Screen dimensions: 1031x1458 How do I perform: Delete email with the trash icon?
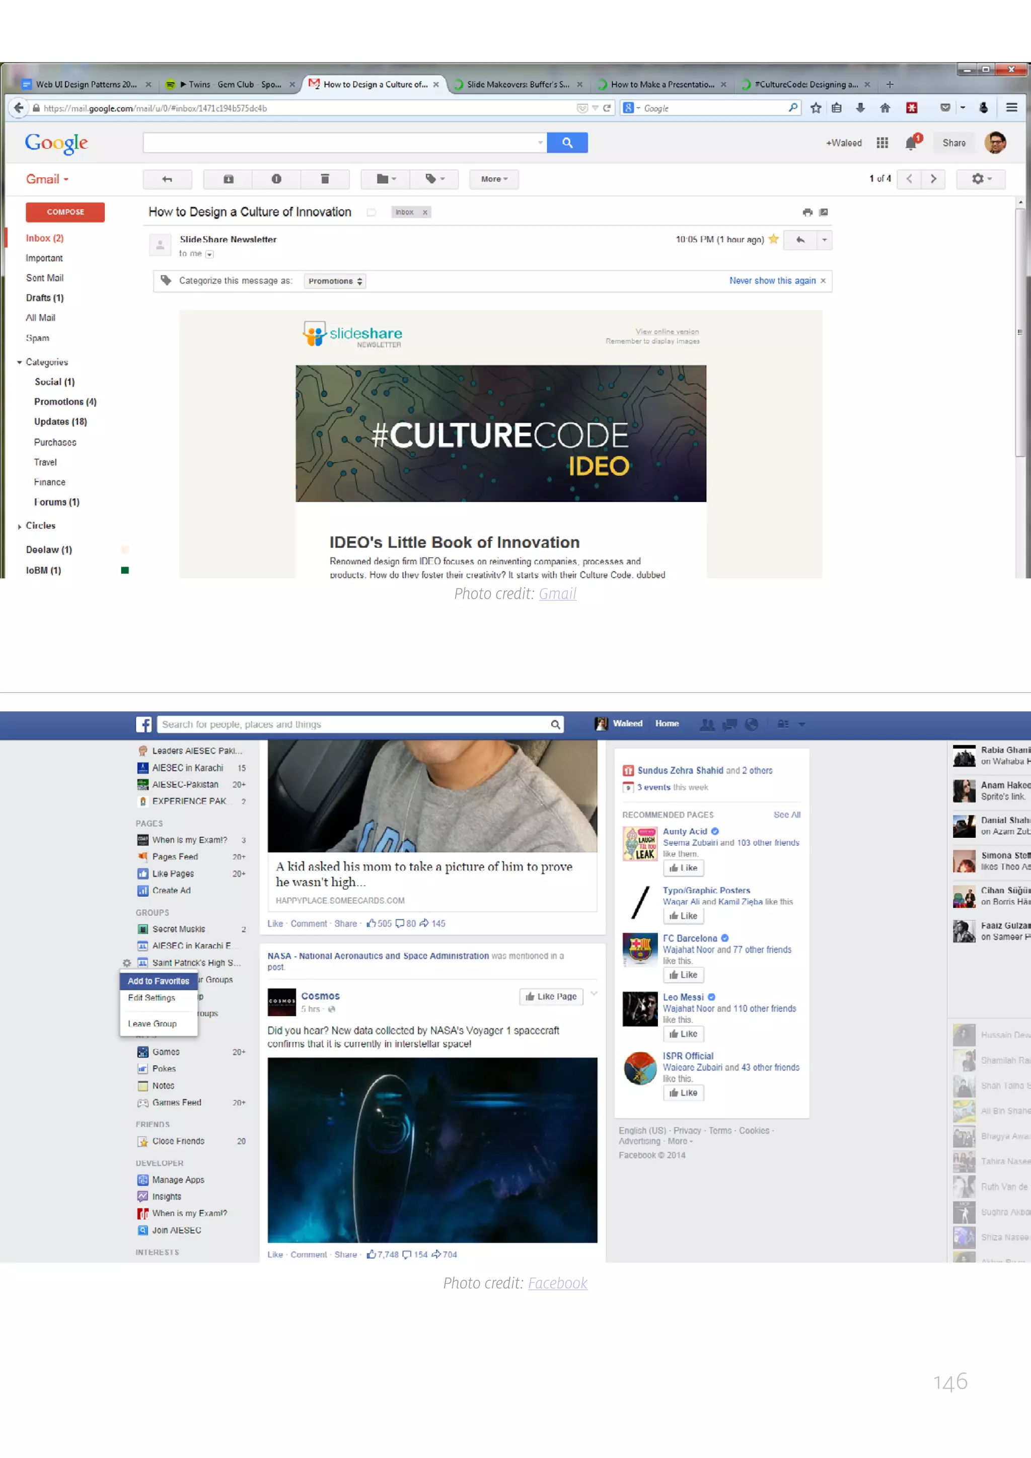(x=325, y=179)
